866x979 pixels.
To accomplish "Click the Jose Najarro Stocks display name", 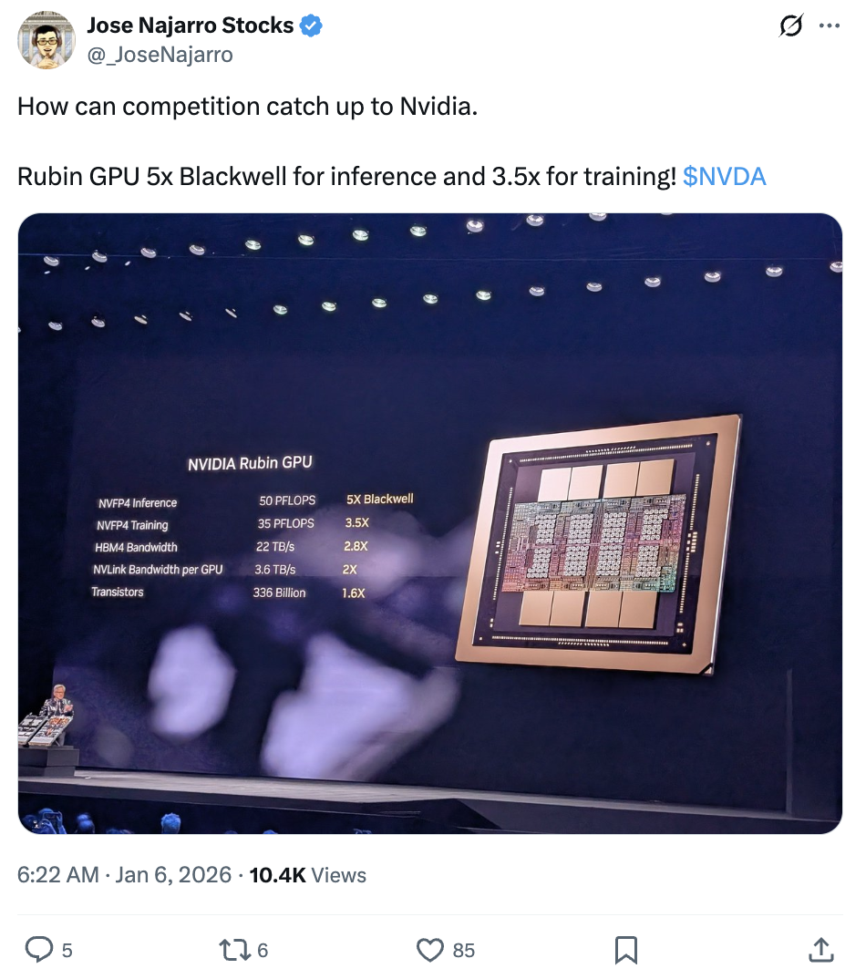I will coord(190,26).
